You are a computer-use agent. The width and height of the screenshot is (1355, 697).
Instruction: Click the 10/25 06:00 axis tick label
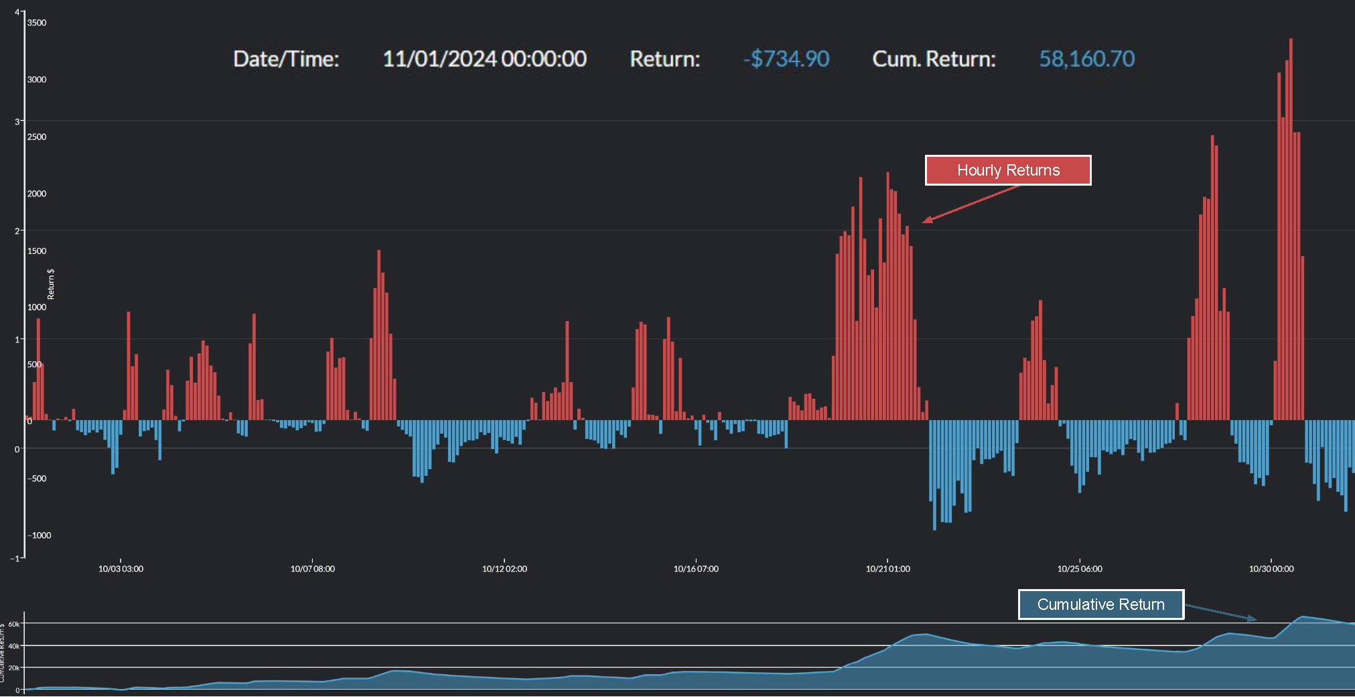1080,568
